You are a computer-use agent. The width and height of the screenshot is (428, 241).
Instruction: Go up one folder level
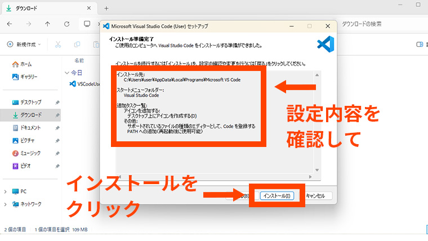47,24
